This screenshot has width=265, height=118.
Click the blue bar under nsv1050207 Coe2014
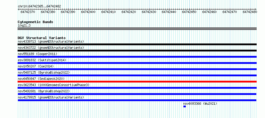[137, 69]
